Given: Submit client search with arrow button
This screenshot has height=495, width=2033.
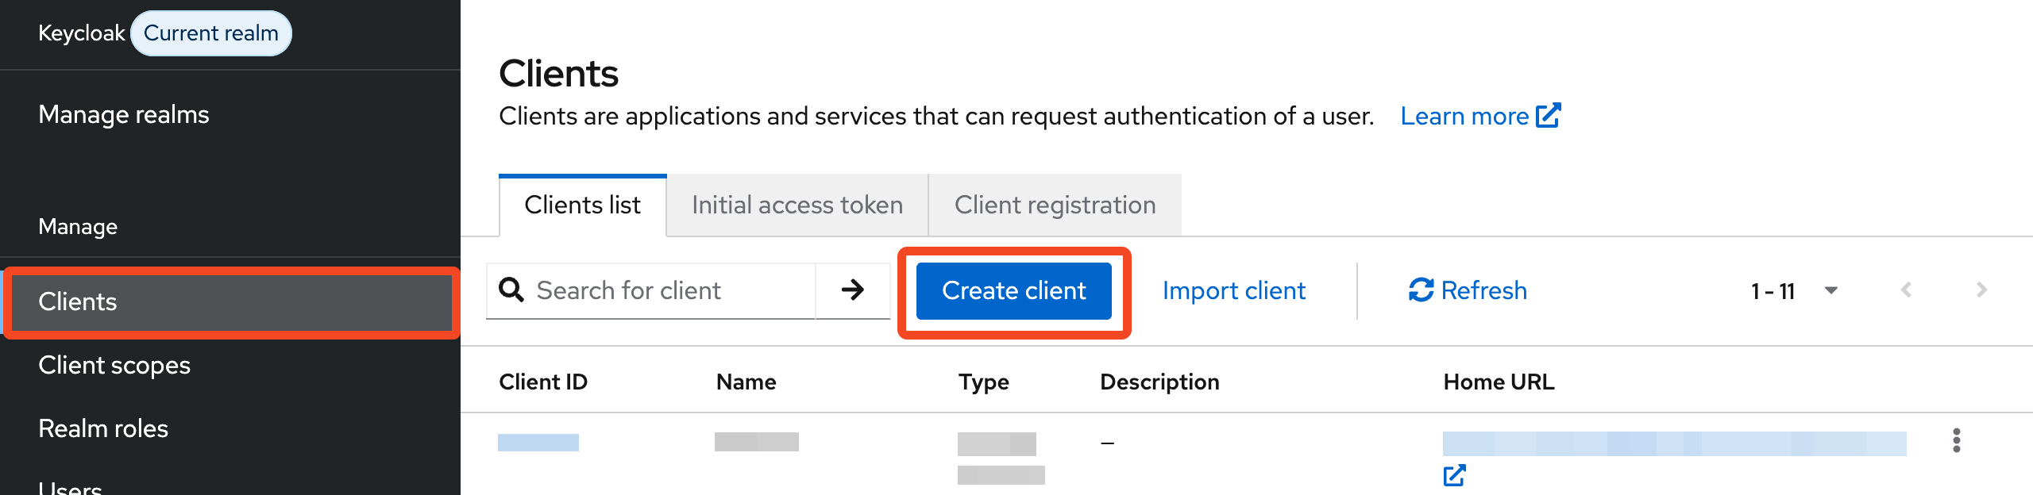Looking at the screenshot, I should [853, 290].
